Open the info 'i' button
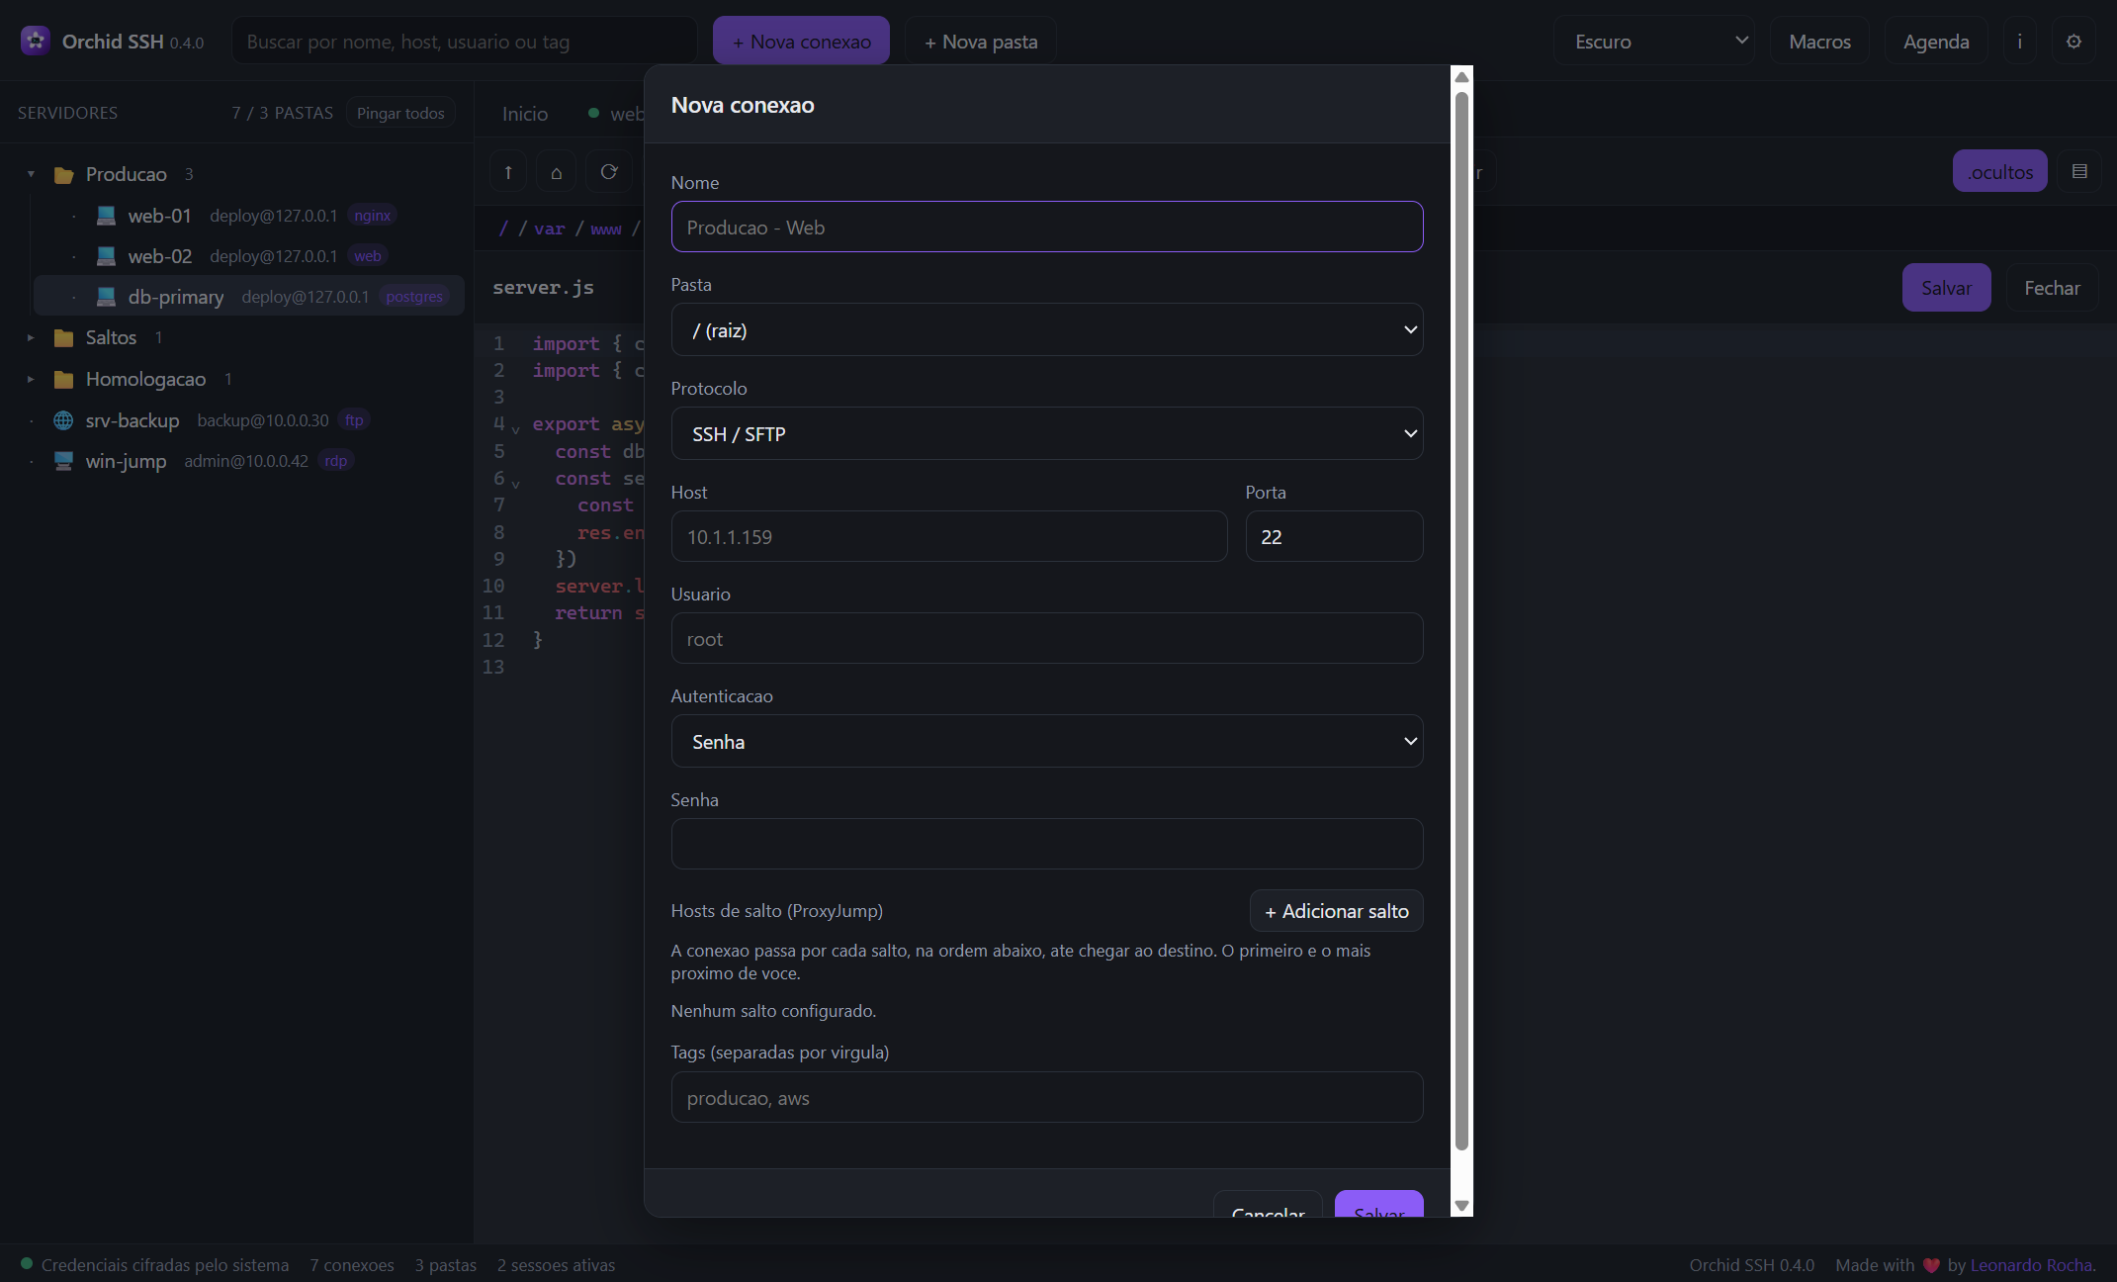Viewport: 2117px width, 1282px height. click(x=2019, y=41)
